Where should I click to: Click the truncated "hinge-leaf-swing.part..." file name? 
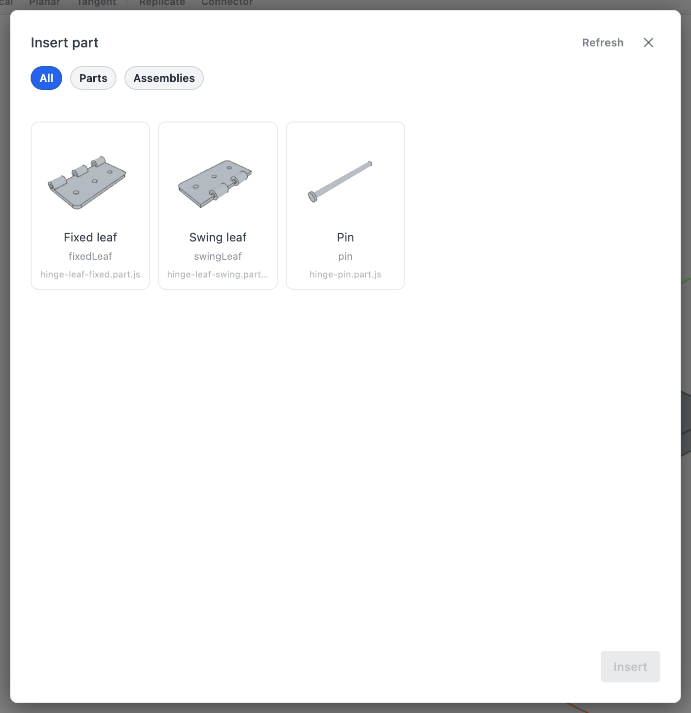coord(218,275)
